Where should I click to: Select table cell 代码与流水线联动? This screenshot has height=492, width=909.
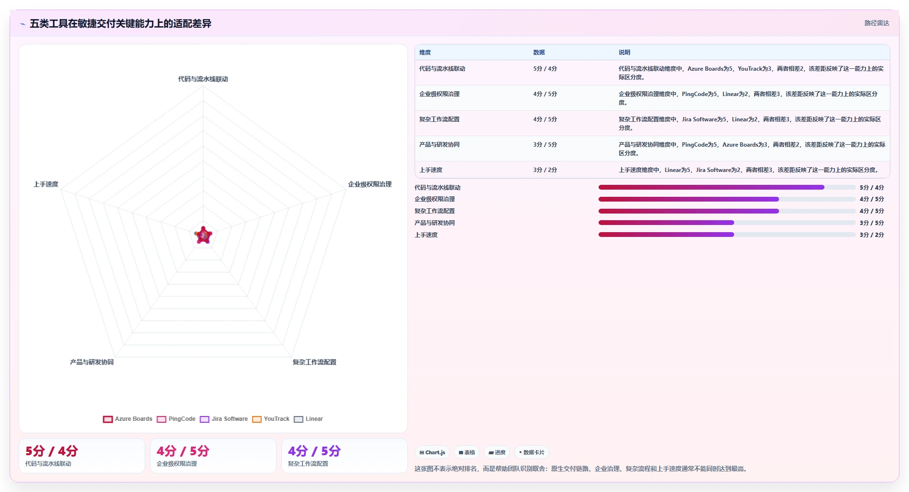pyautogui.click(x=442, y=69)
